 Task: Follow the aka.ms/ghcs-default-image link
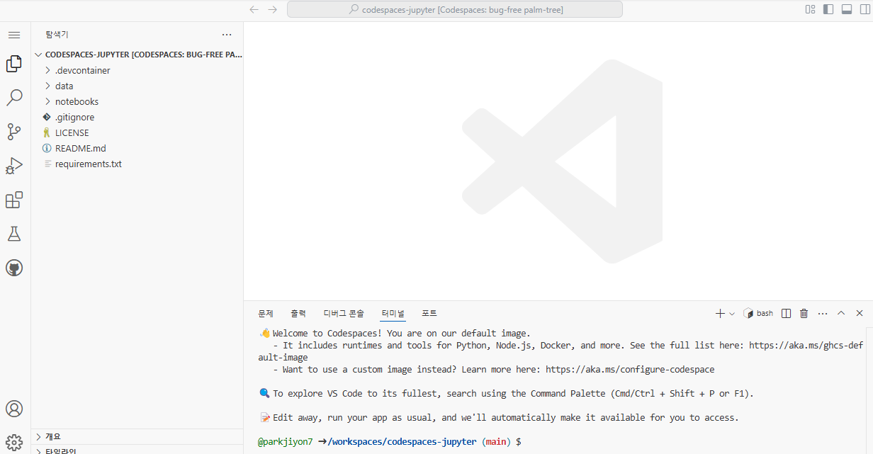[x=806, y=346]
